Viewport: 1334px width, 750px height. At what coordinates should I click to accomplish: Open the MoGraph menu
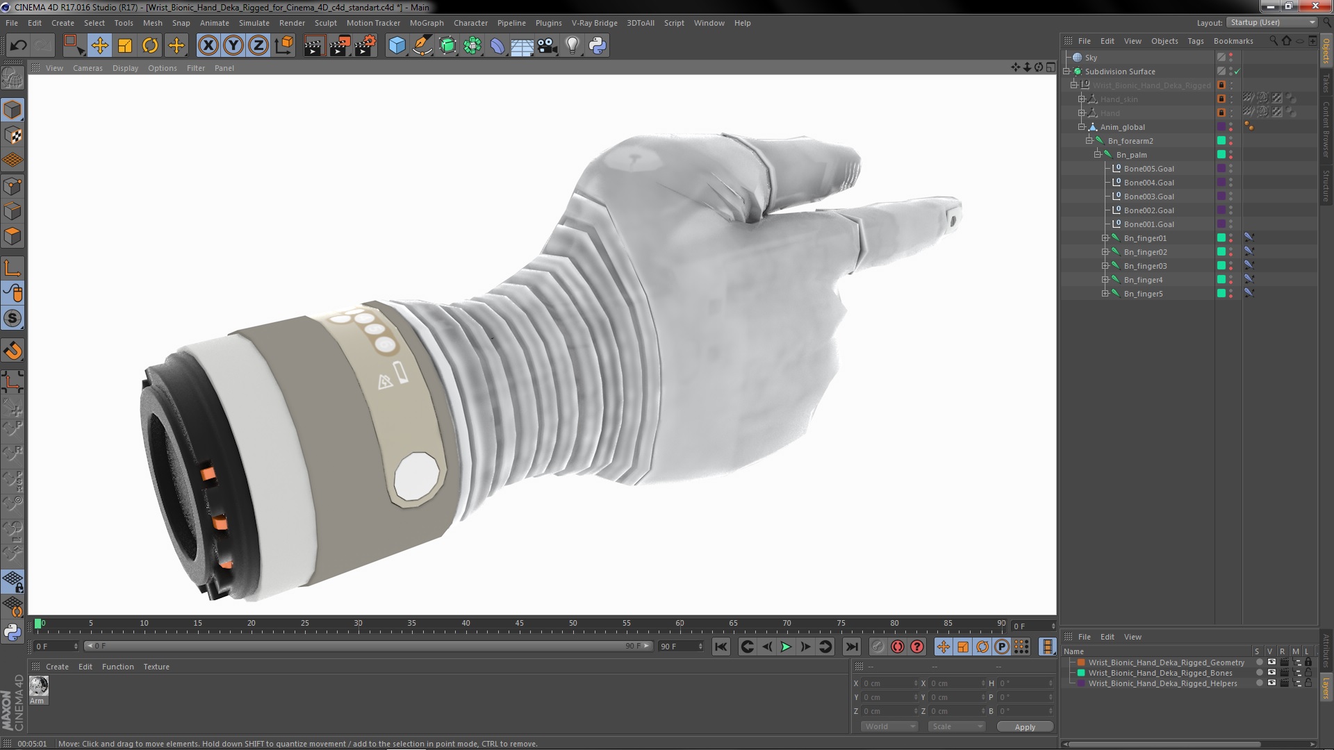tap(426, 23)
